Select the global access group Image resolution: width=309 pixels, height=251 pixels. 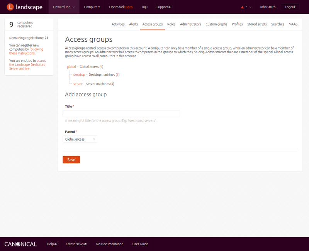[x=71, y=67]
